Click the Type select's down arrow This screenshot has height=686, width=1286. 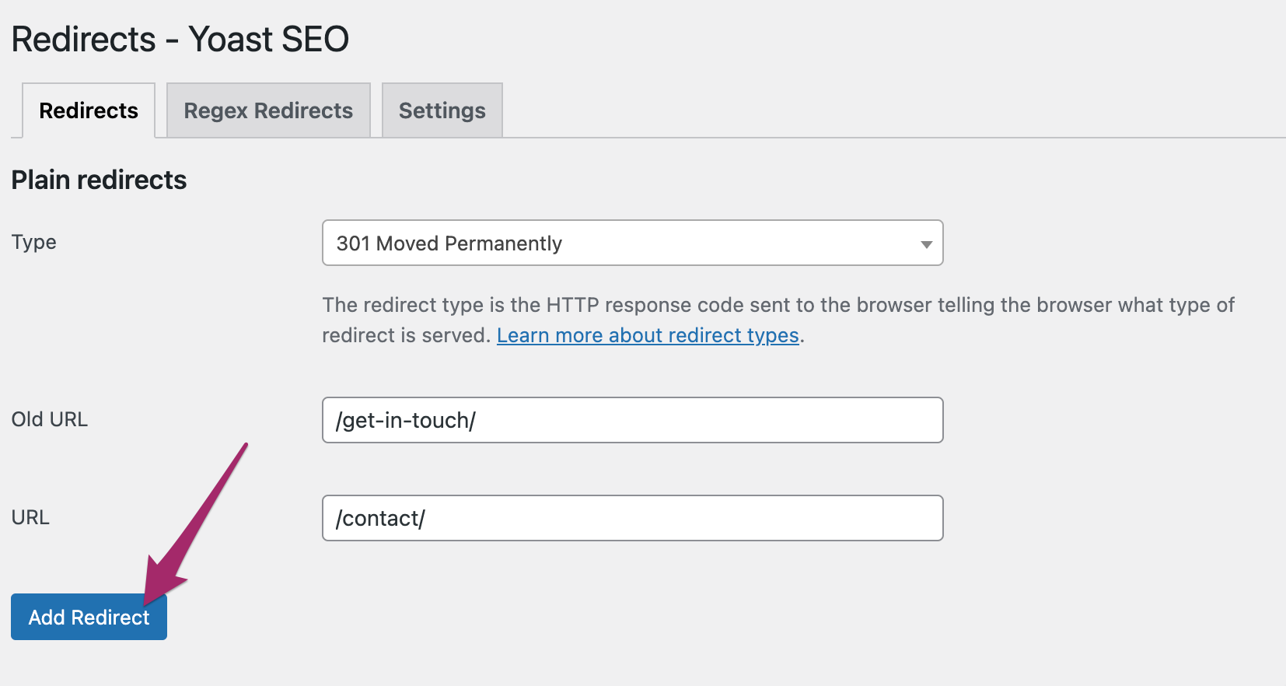click(x=926, y=244)
